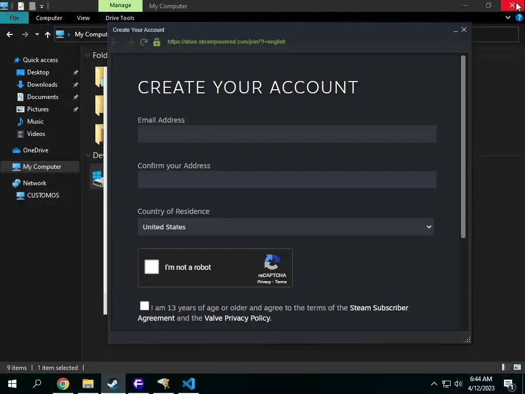Image resolution: width=525 pixels, height=394 pixels.
Task: Collapse the Devices group chevron
Action: point(88,155)
